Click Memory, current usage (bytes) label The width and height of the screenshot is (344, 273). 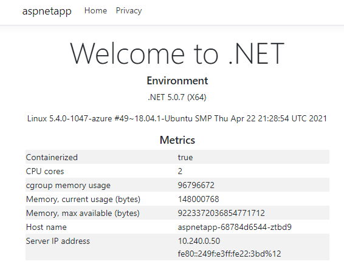click(83, 199)
